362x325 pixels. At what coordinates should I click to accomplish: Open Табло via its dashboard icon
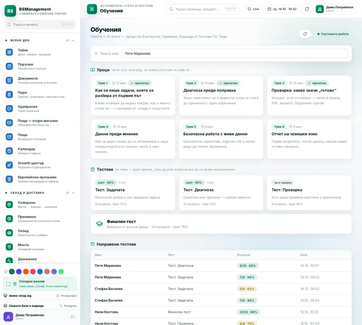9,52
